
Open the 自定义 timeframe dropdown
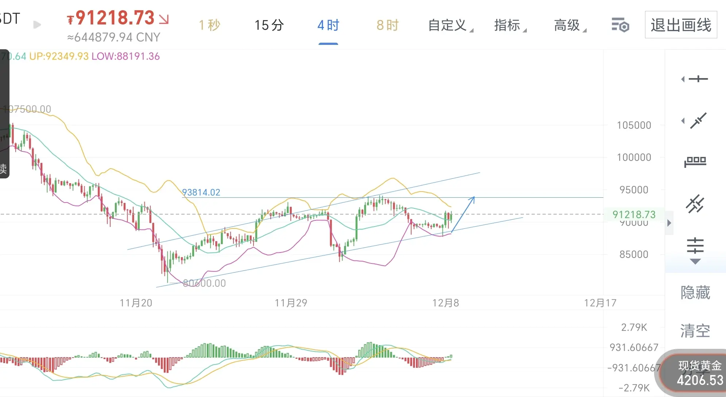click(450, 26)
